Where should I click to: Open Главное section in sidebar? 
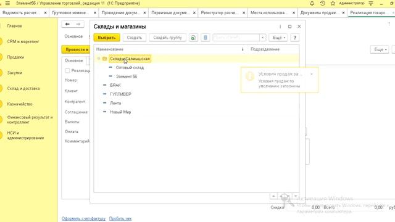tap(14, 26)
